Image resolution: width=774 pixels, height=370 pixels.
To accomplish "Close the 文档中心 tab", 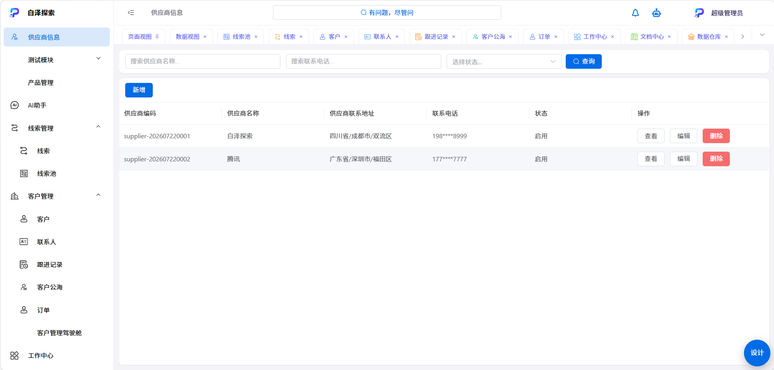I will coord(669,37).
